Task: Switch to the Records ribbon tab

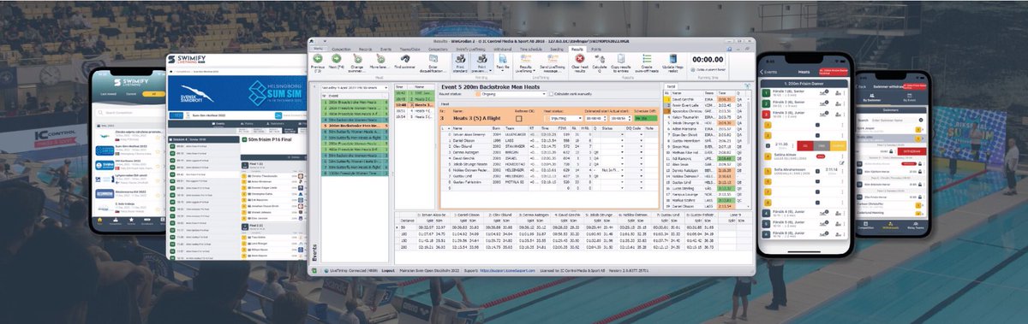Action: [x=365, y=50]
